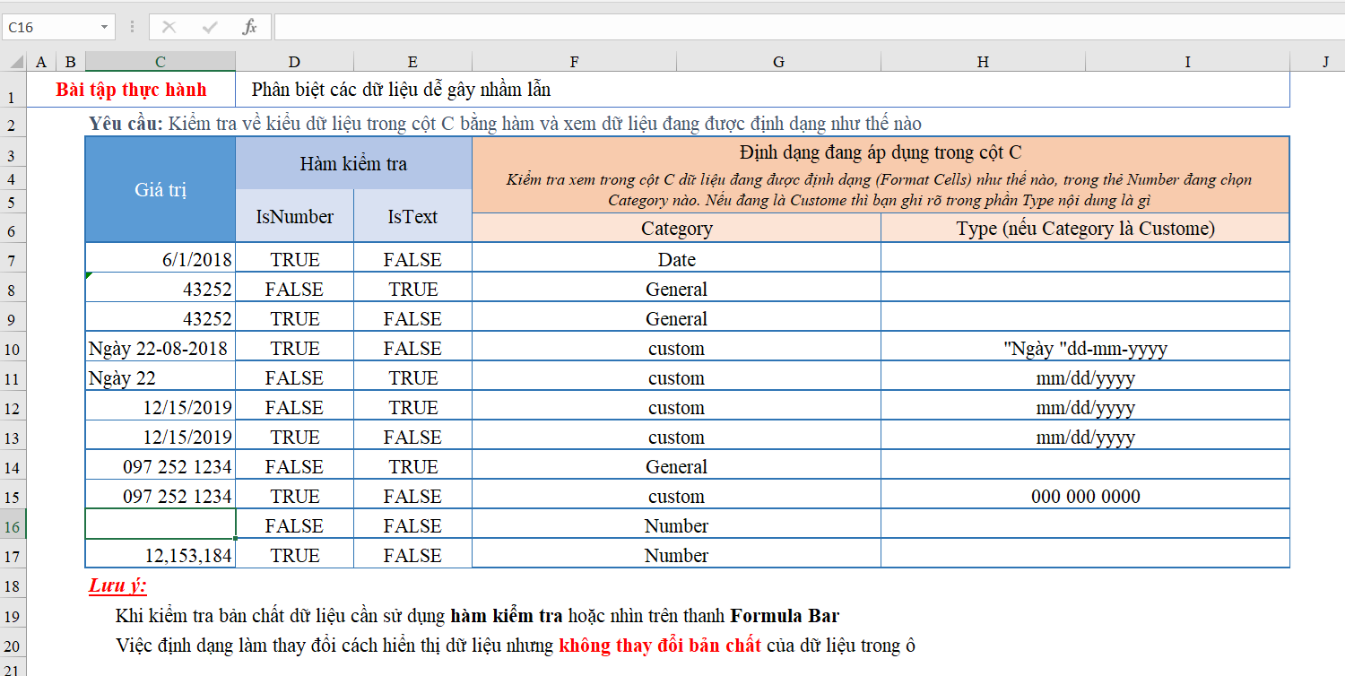Select row 10 header

(13, 349)
